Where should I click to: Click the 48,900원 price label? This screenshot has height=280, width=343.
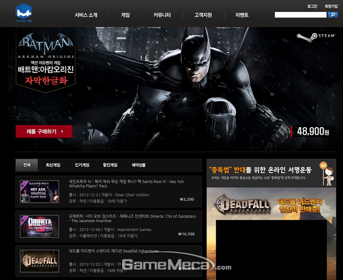(313, 132)
